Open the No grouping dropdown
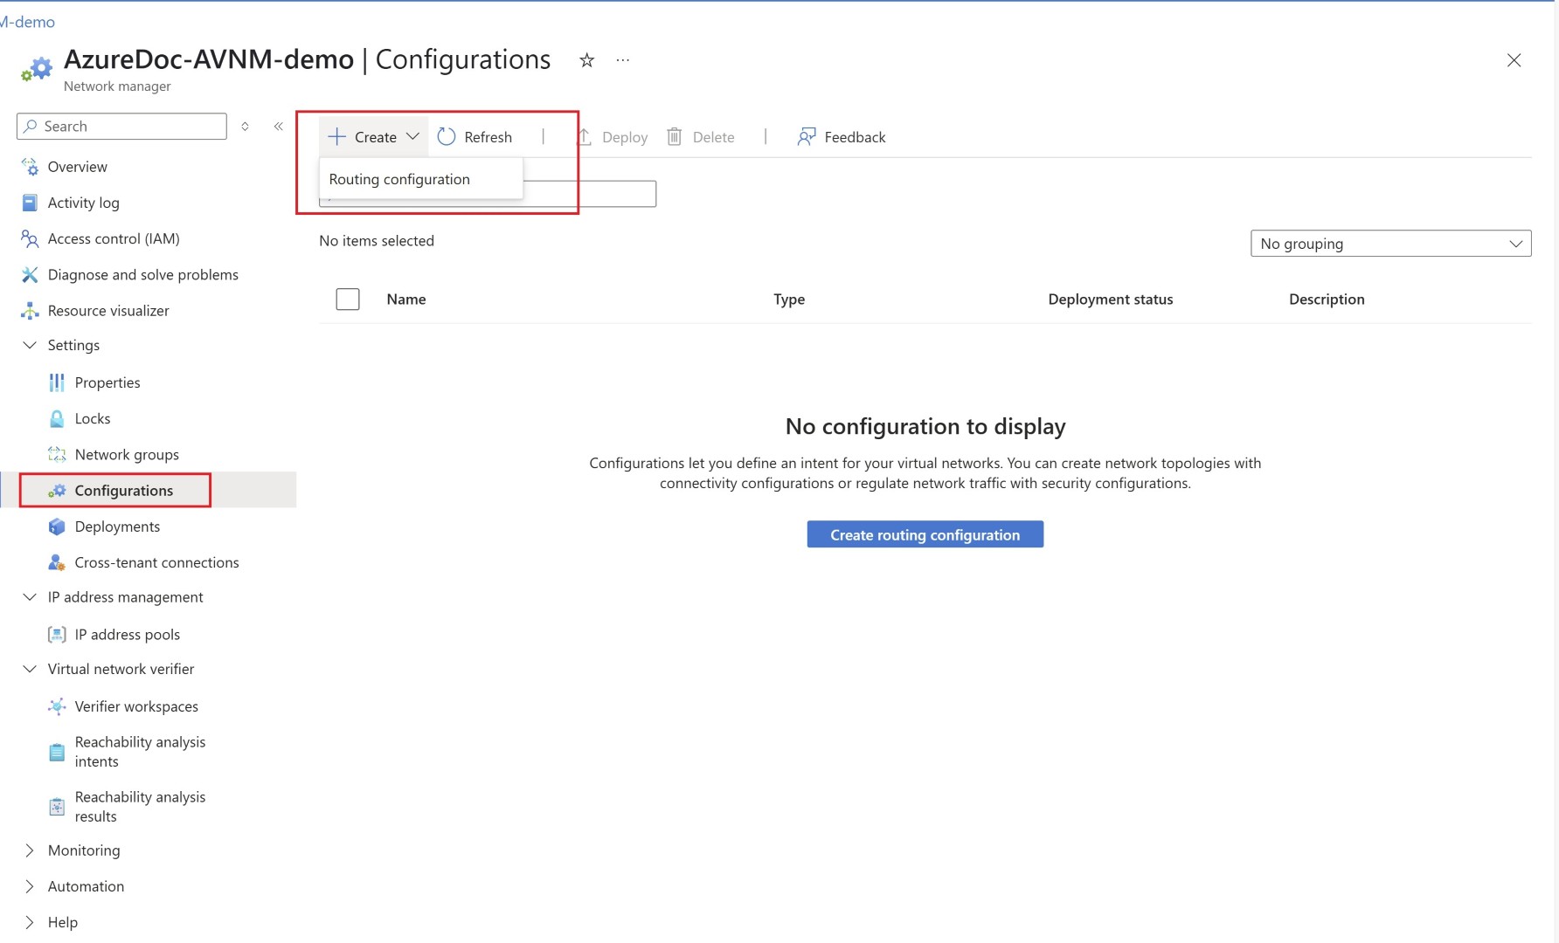 (1390, 244)
